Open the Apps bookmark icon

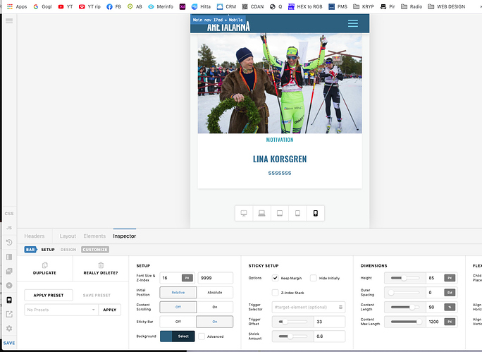point(10,6)
